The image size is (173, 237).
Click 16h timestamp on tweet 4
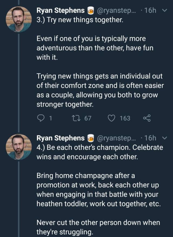tap(150, 138)
